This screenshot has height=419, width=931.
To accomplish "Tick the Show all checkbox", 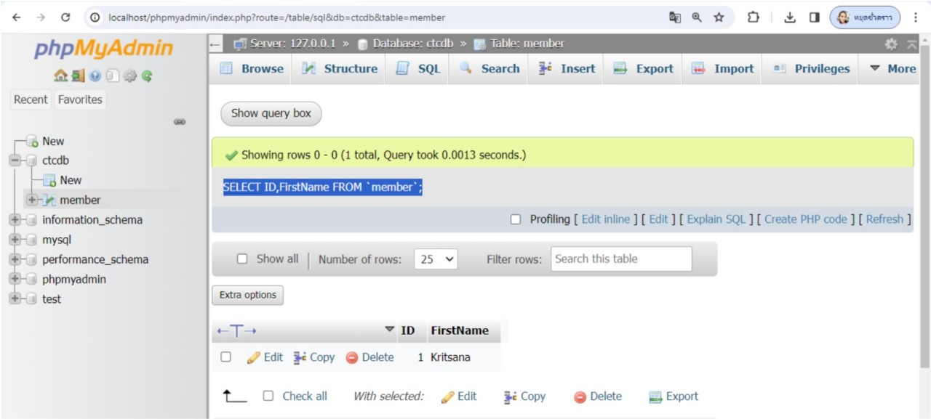I will (242, 259).
